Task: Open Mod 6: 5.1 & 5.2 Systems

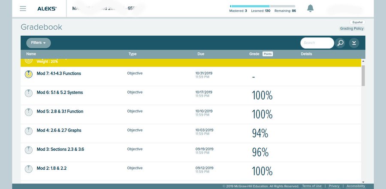Action: 60,92
